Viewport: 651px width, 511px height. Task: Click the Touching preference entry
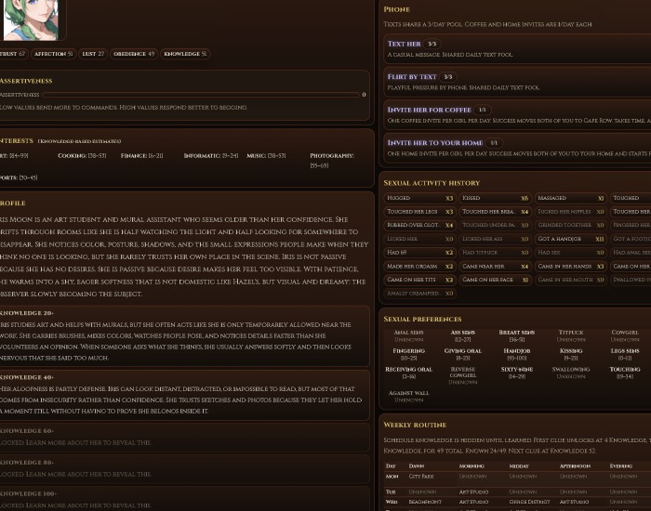625,373
